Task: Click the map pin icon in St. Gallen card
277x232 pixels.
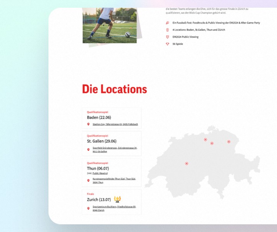Action: (88, 150)
